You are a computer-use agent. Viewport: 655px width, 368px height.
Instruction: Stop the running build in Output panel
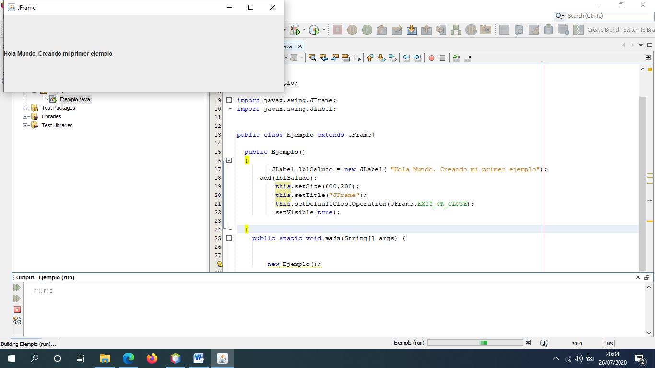click(16, 310)
